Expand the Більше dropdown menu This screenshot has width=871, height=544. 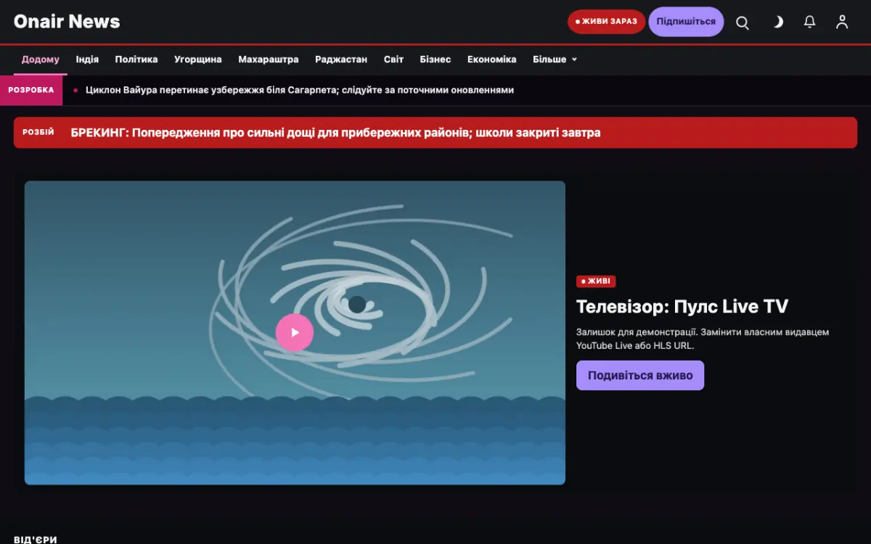point(555,59)
